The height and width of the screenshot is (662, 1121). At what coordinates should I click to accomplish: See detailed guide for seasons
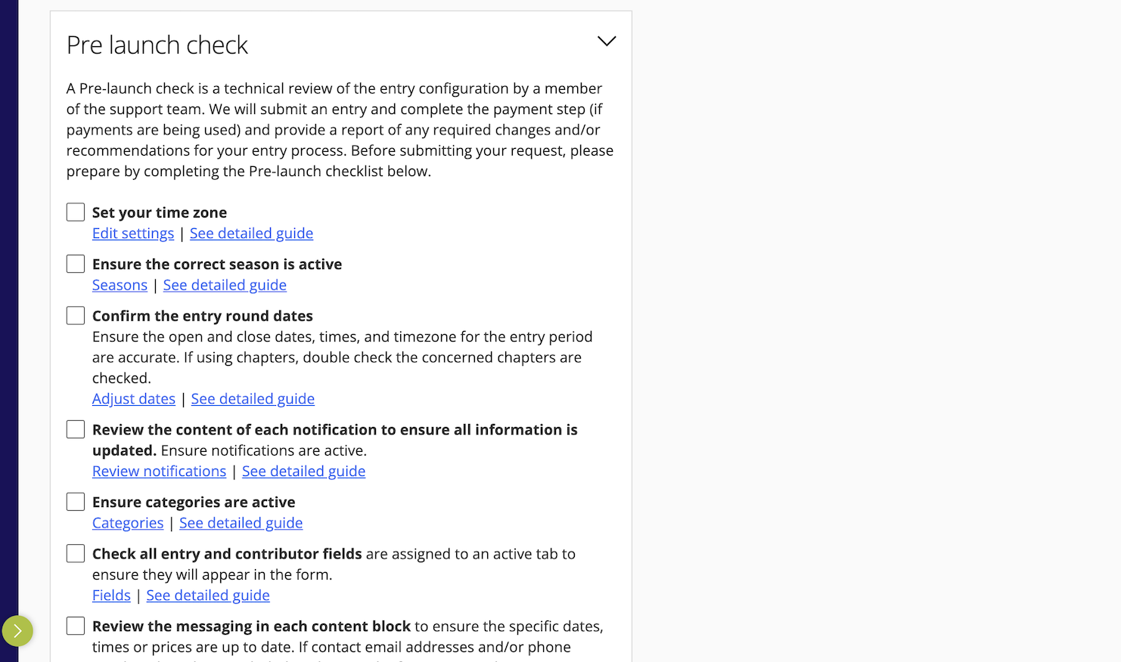225,285
